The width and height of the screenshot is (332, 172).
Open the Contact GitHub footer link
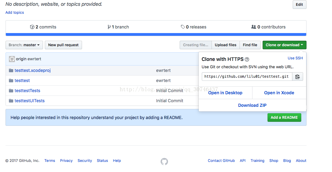(x=221, y=161)
